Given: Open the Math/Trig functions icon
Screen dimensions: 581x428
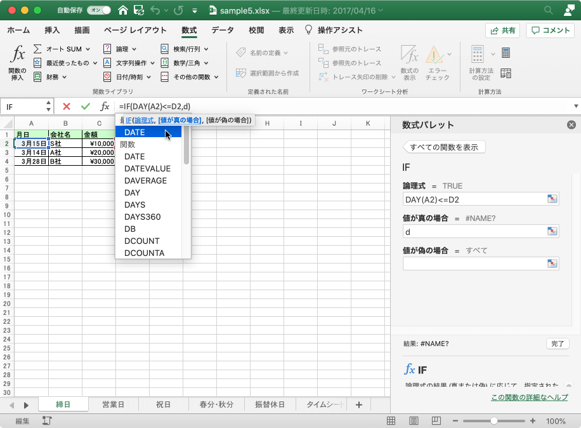Looking at the screenshot, I should click(164, 63).
